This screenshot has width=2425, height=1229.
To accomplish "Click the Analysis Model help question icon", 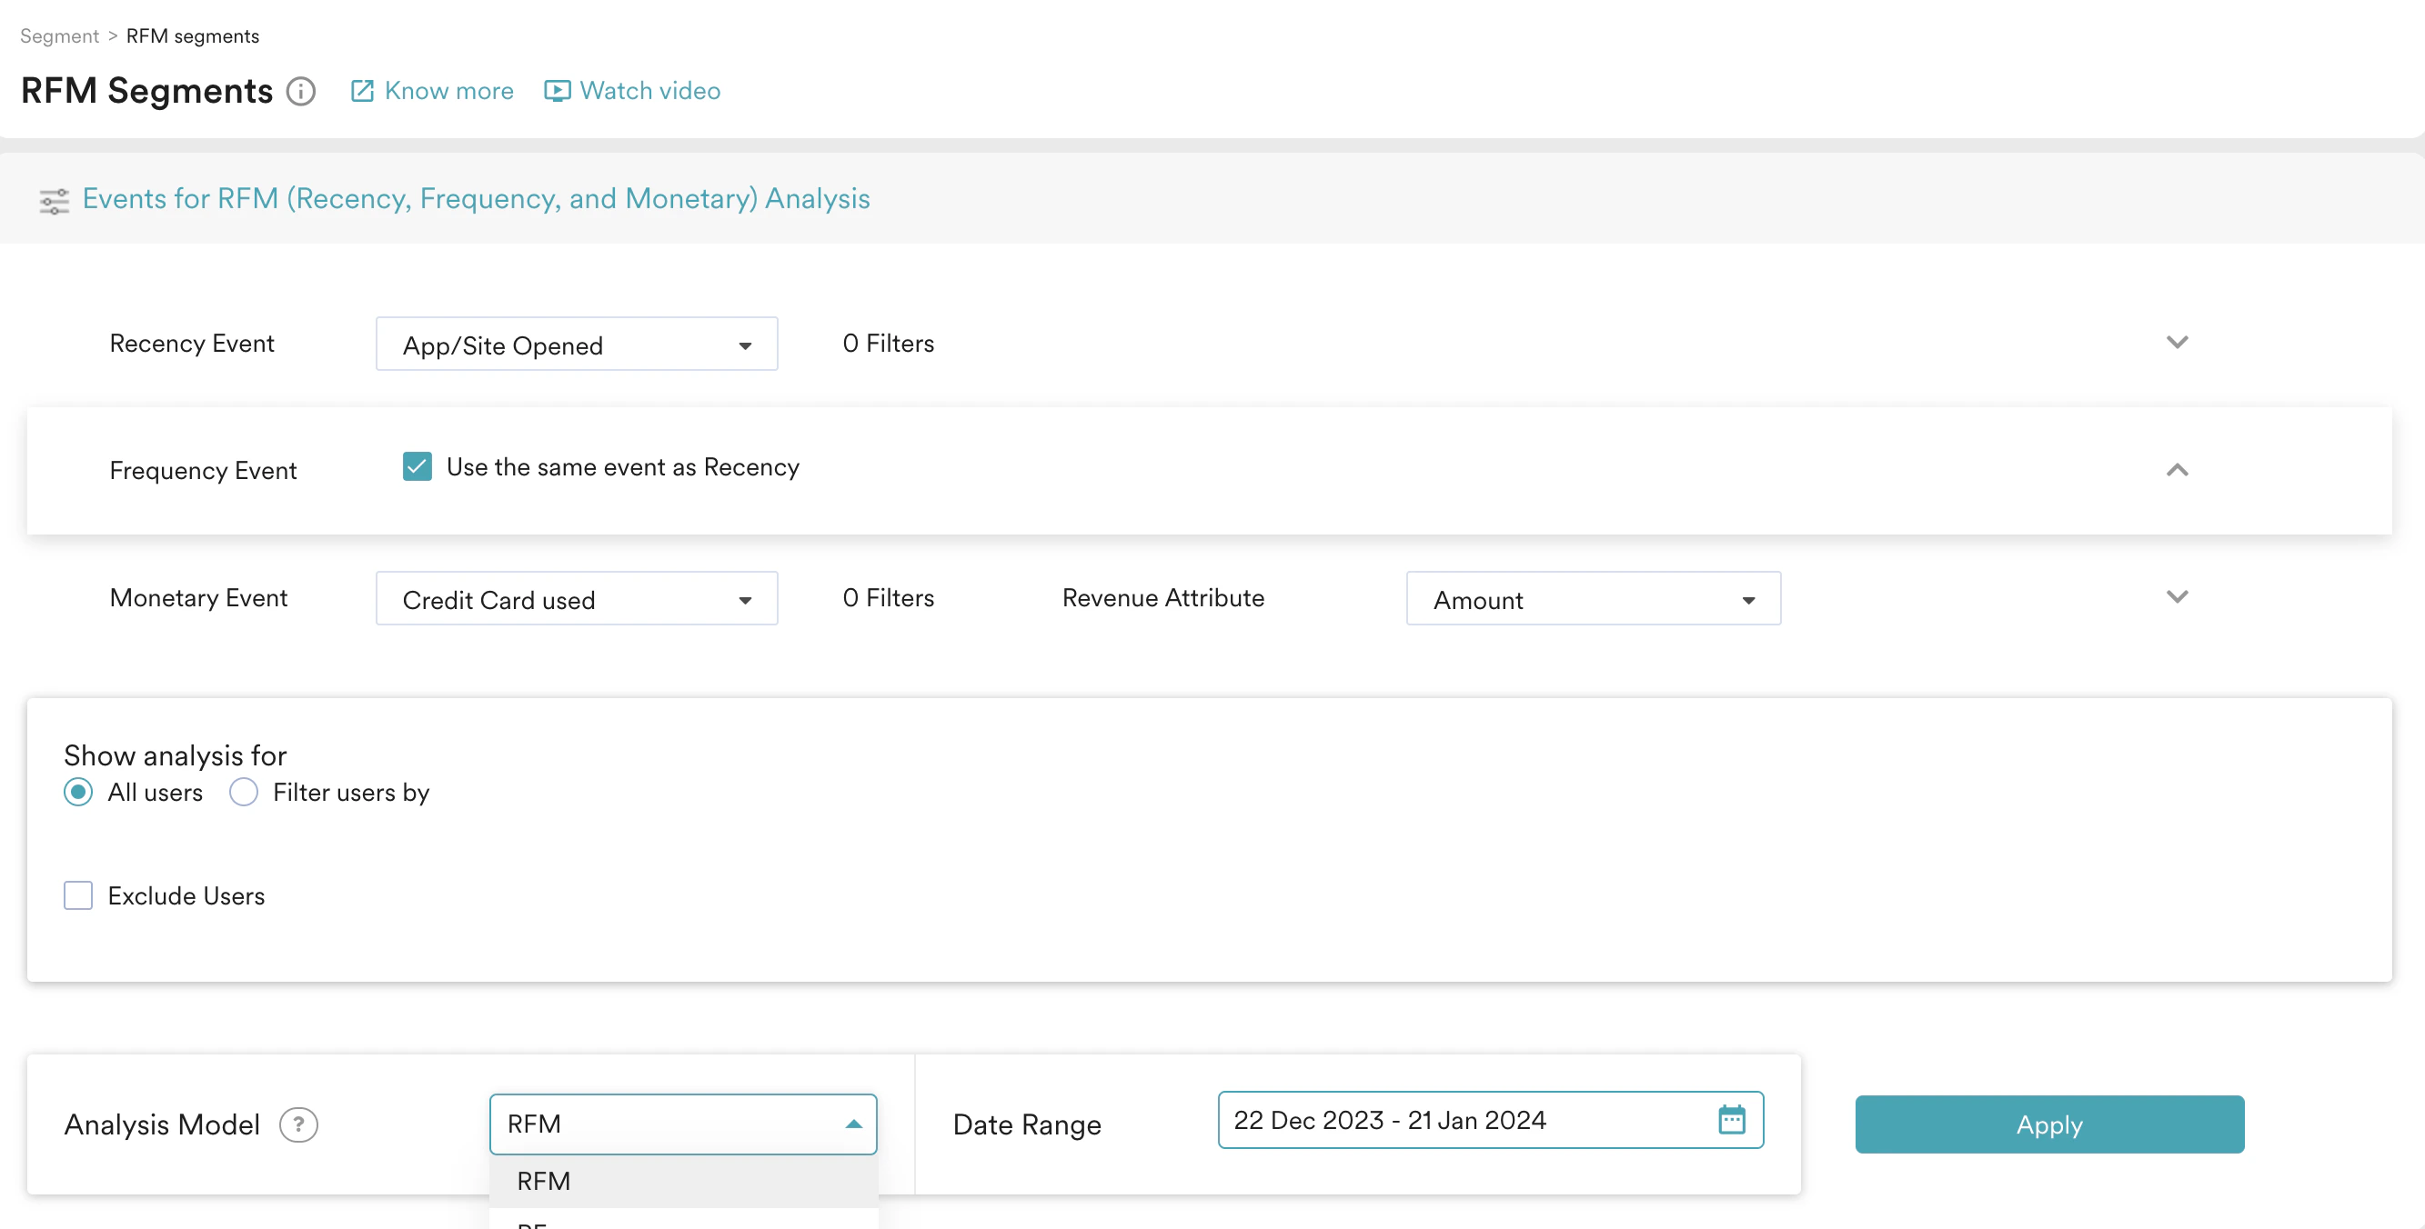I will (298, 1124).
